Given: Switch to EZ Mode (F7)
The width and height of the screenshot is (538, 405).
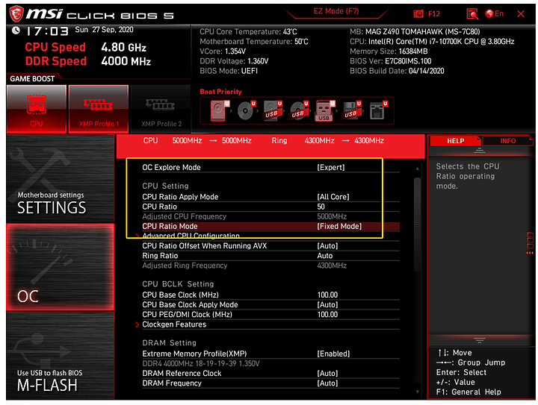Looking at the screenshot, I should tap(336, 12).
